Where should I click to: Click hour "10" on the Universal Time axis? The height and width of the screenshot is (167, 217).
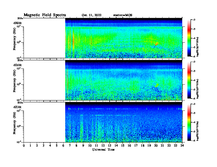pos(90,146)
